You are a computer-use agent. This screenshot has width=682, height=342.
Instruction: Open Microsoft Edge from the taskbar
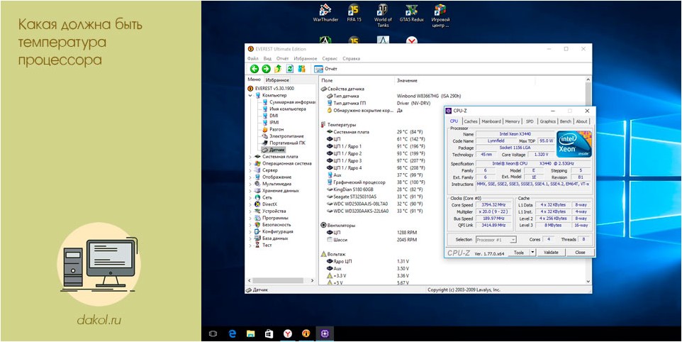[233, 333]
